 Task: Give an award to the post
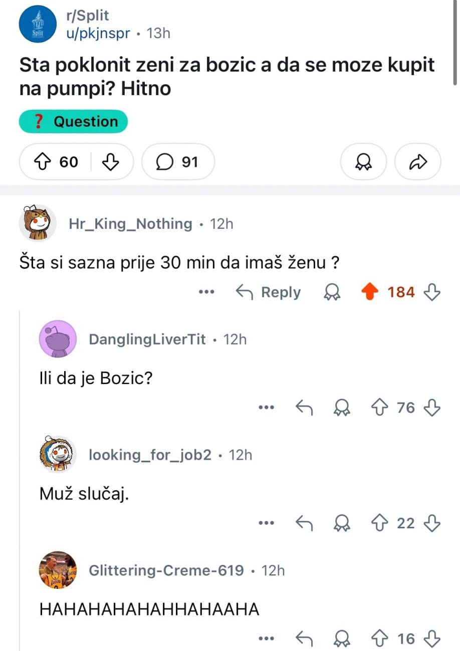pos(363,162)
